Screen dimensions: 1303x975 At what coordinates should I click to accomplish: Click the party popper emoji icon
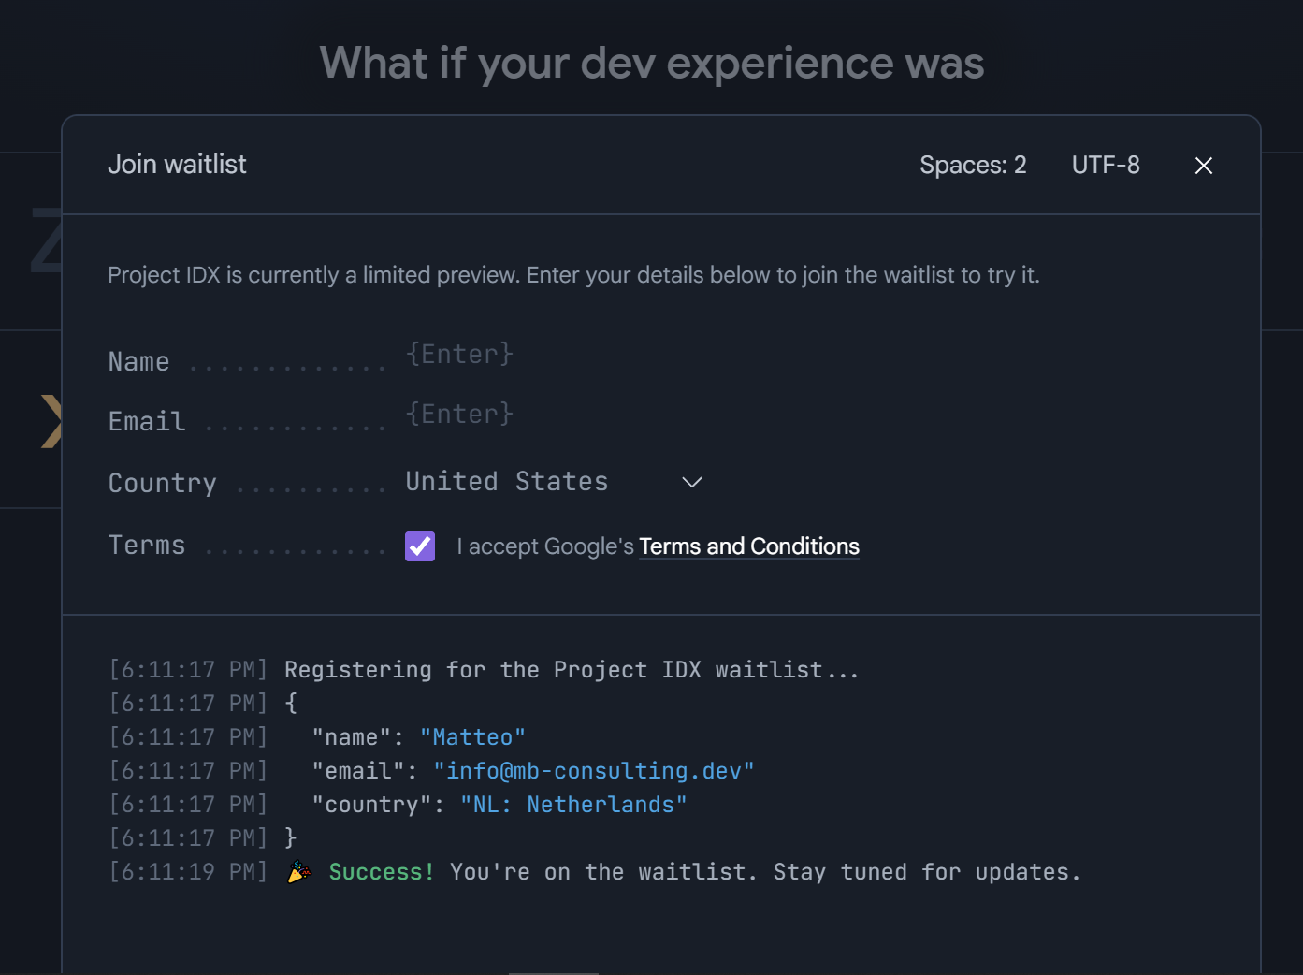[299, 872]
